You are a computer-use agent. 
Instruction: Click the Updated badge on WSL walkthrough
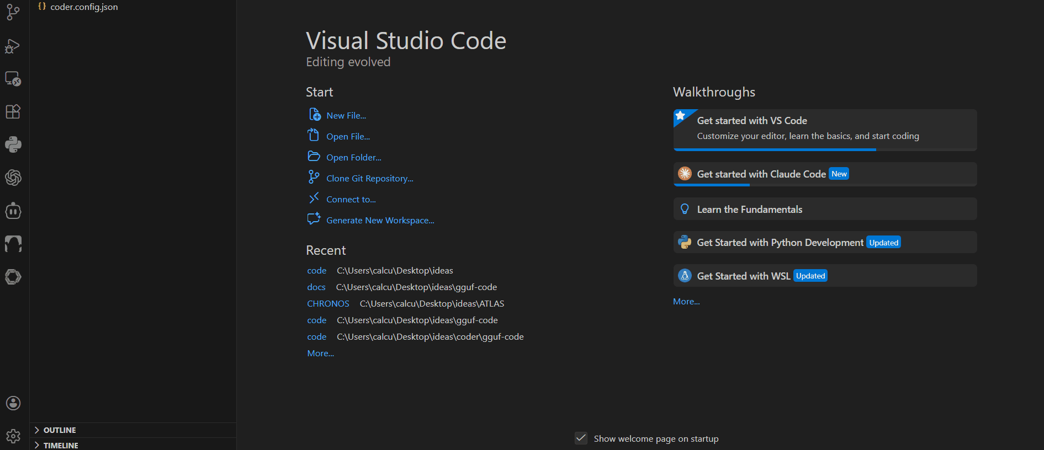click(810, 276)
